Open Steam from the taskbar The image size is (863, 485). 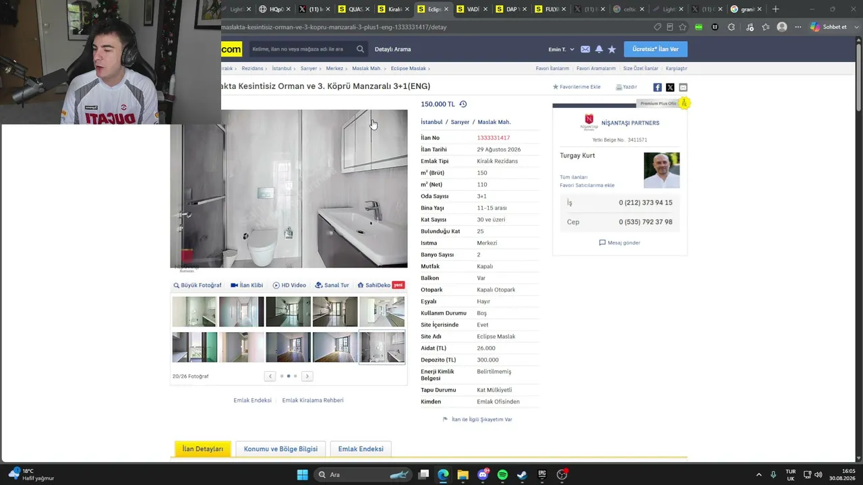pos(522,475)
